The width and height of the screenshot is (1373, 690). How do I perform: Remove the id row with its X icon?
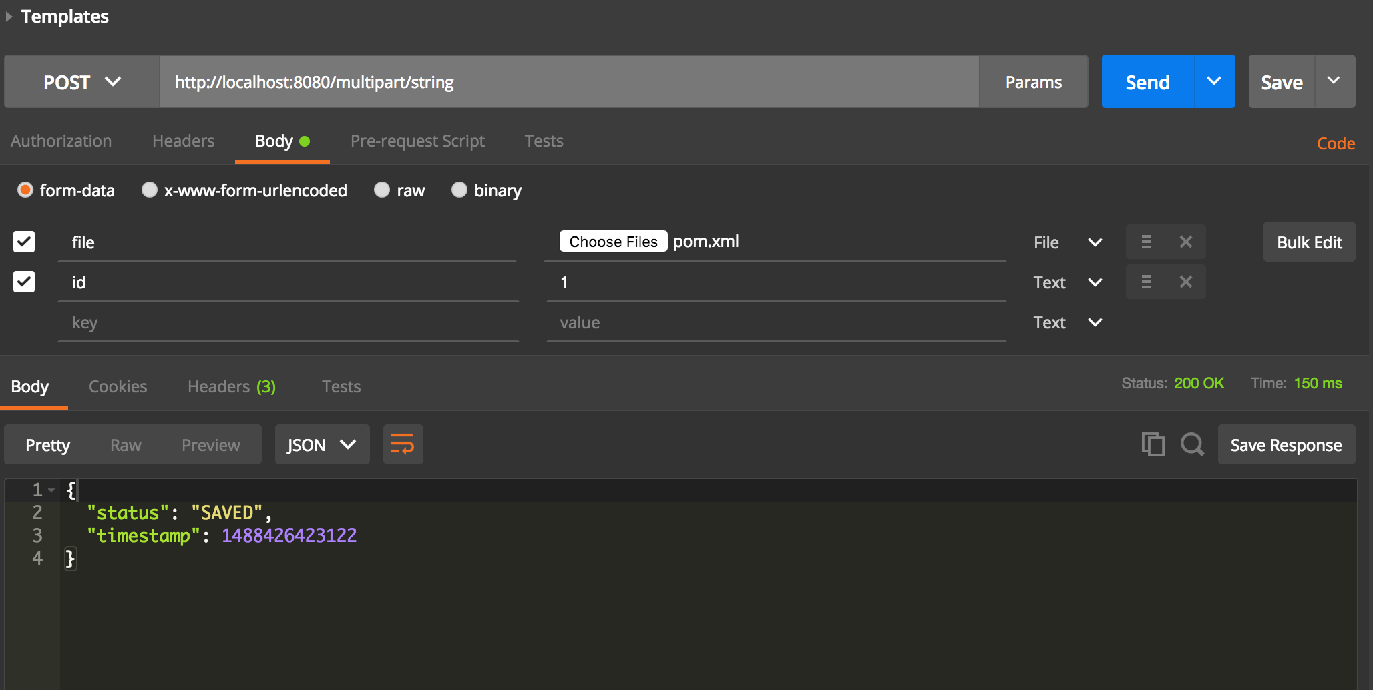tap(1186, 282)
